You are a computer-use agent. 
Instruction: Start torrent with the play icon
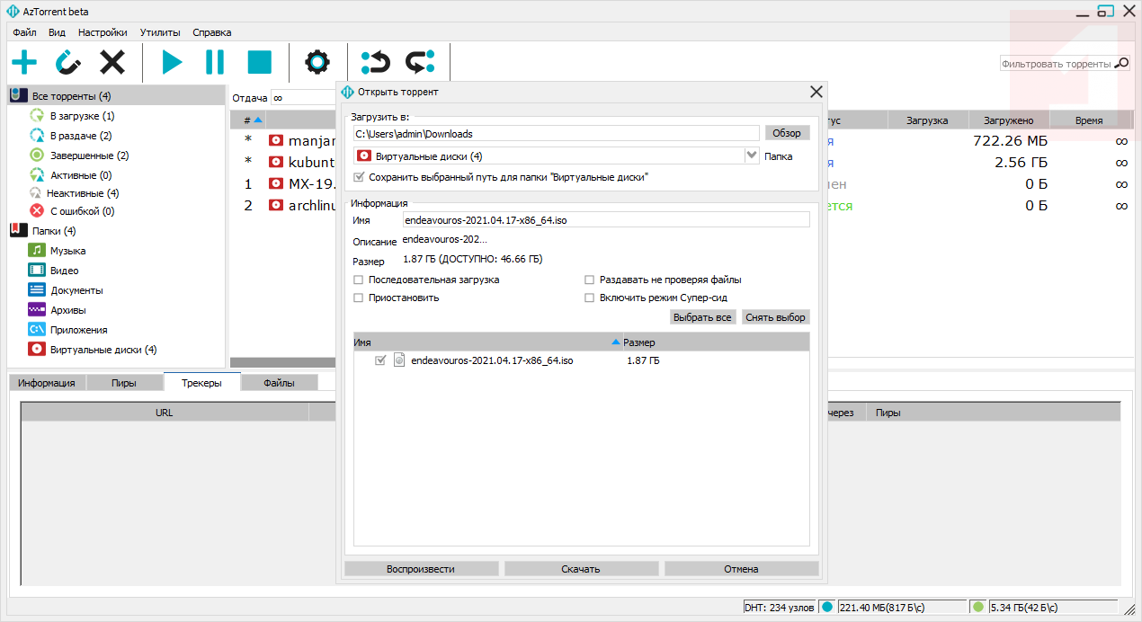[x=172, y=62]
